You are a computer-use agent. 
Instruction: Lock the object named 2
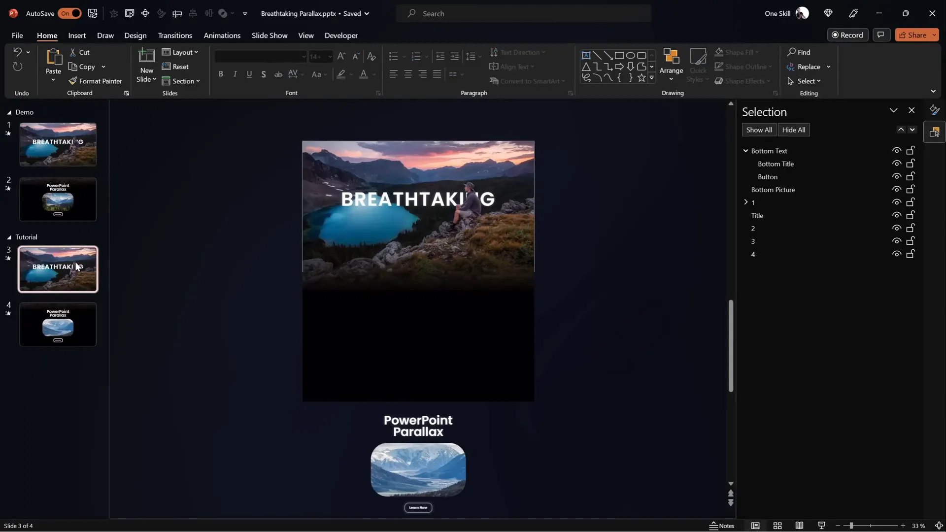click(911, 228)
